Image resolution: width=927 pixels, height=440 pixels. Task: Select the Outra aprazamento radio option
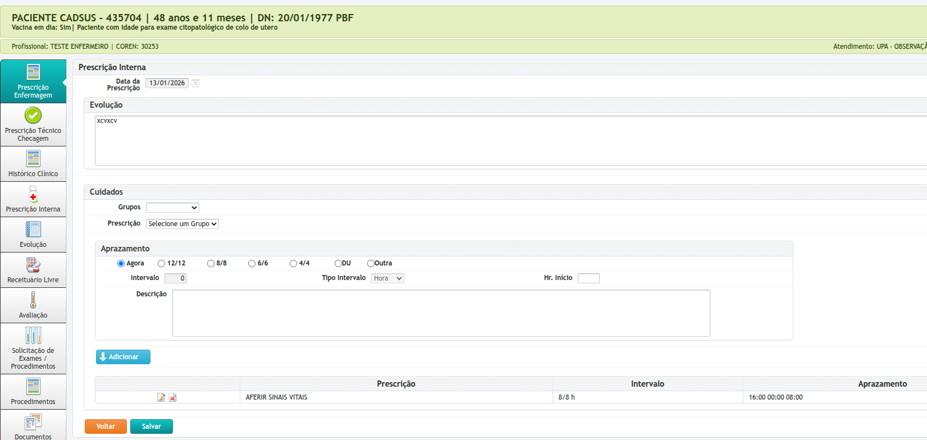click(x=371, y=264)
